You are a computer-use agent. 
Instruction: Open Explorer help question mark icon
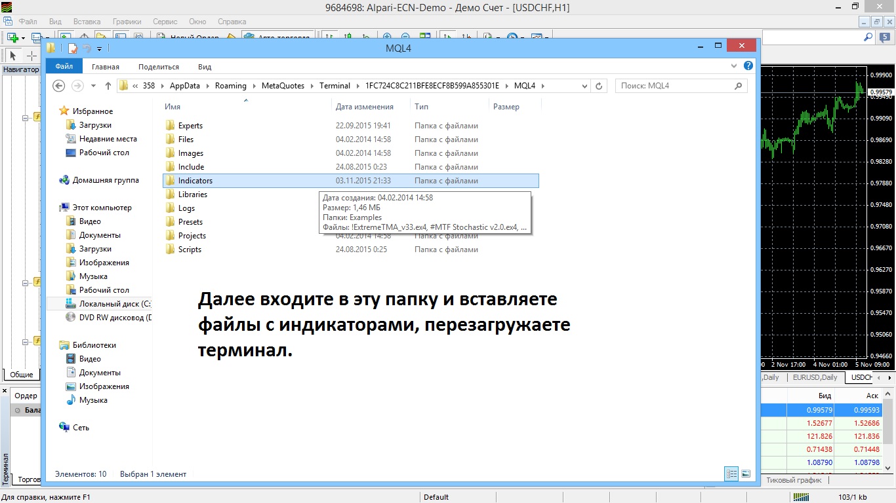click(x=748, y=66)
